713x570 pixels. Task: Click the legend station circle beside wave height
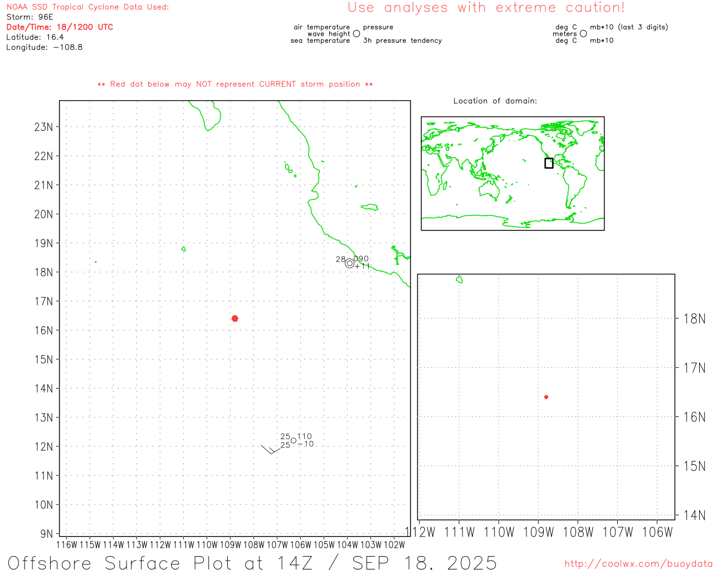point(356,33)
